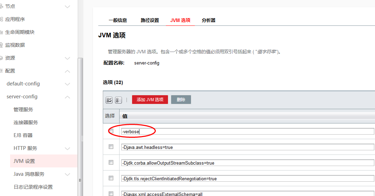Open the 分析器 tab
Screen dimensions: 375x196
click(x=208, y=20)
